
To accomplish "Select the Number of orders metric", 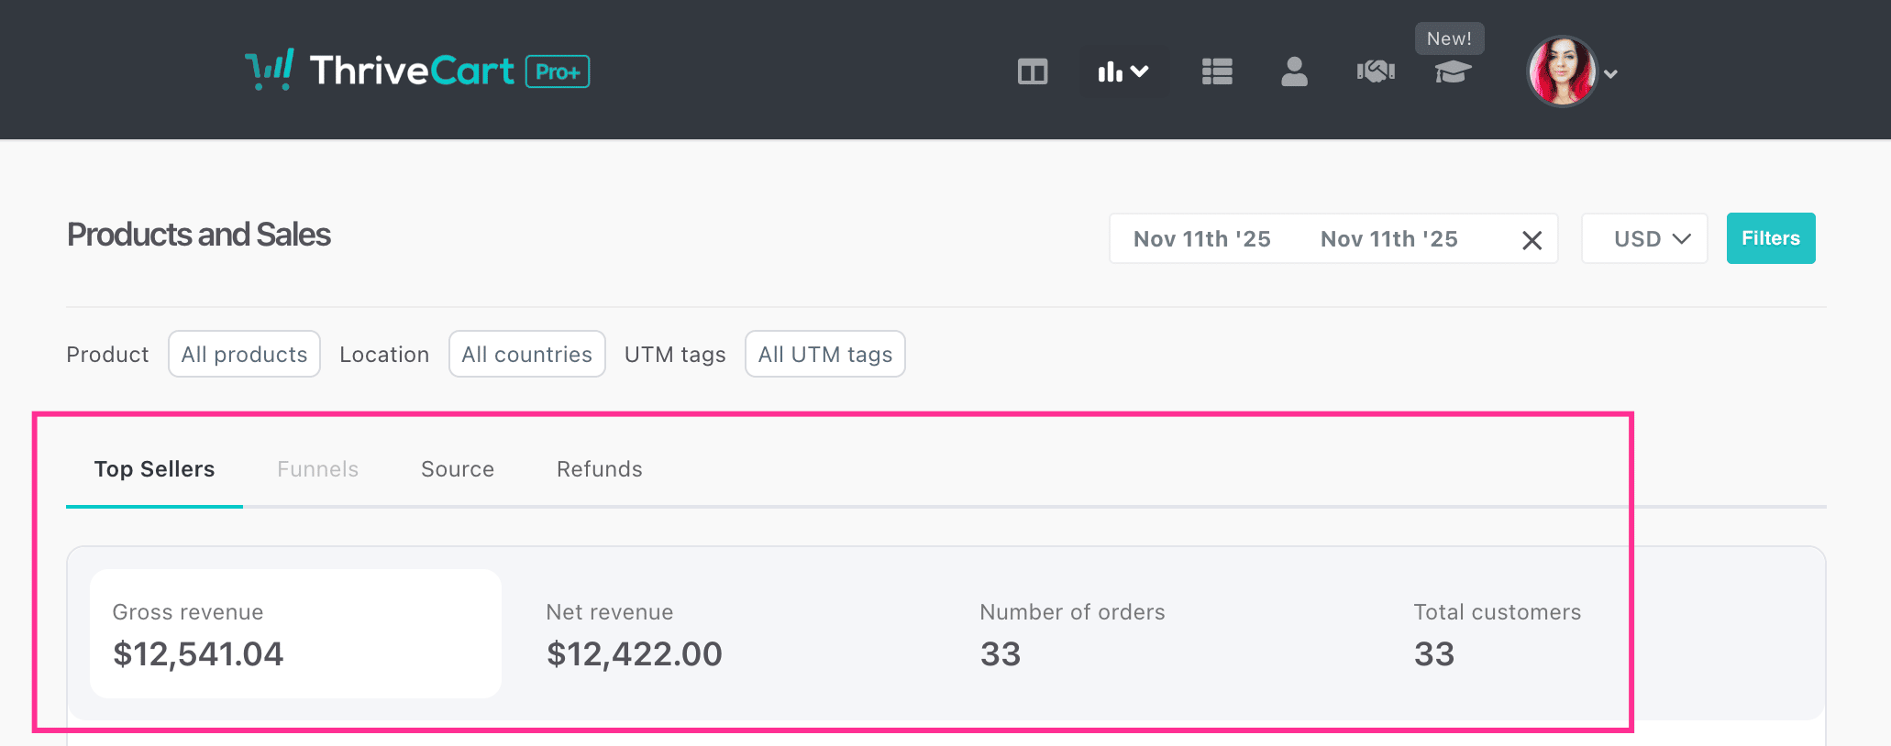I will tap(1072, 633).
